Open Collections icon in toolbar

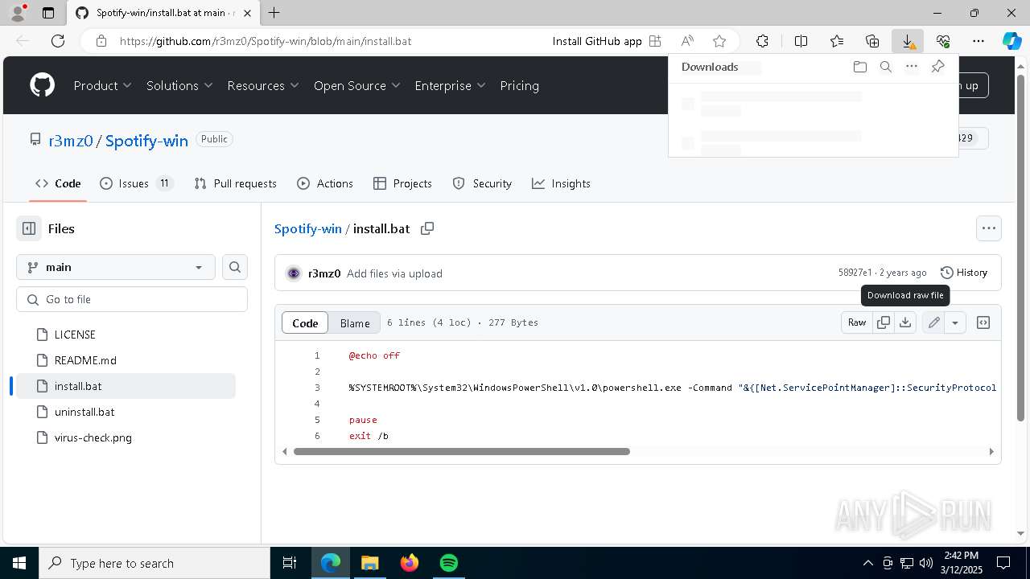click(x=872, y=41)
